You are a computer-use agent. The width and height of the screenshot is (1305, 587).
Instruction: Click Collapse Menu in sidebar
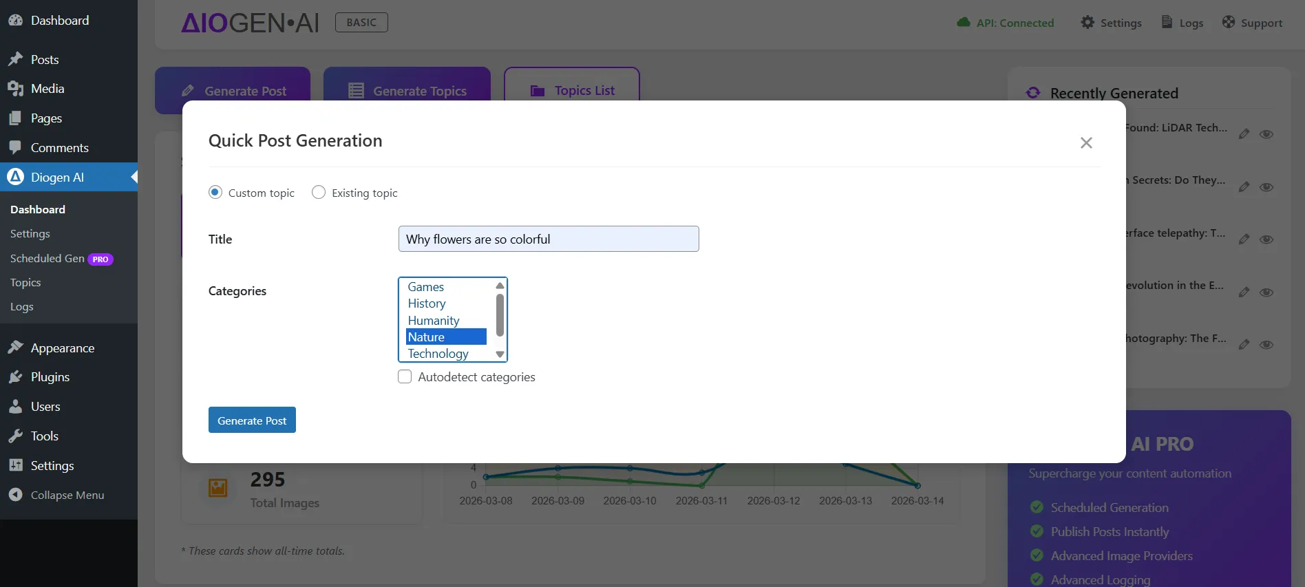click(67, 495)
